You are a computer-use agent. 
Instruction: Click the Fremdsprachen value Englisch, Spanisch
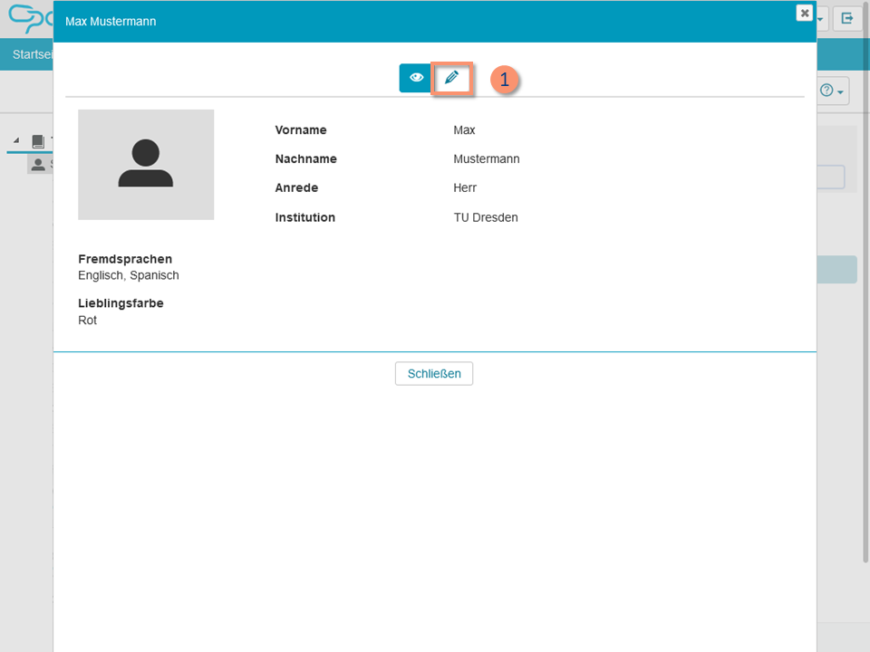[x=129, y=275]
